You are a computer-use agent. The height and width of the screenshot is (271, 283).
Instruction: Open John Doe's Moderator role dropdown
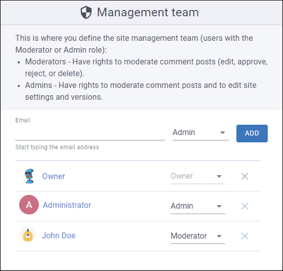click(x=198, y=236)
